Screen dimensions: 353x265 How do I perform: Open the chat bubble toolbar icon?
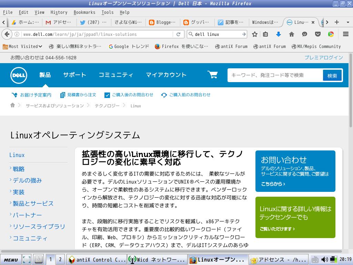tap(305, 34)
